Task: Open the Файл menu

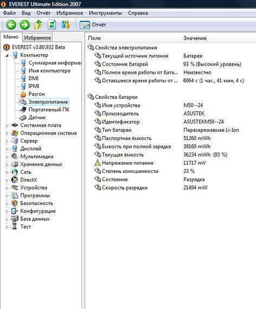Action: (x=9, y=13)
